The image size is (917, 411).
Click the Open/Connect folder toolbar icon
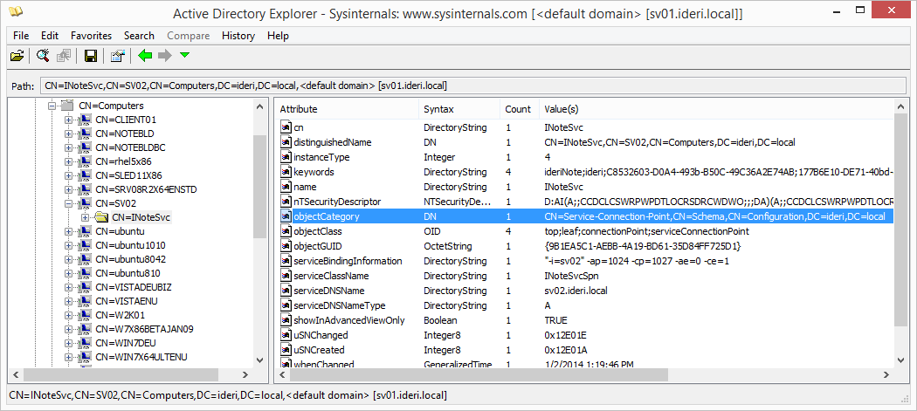coord(17,56)
